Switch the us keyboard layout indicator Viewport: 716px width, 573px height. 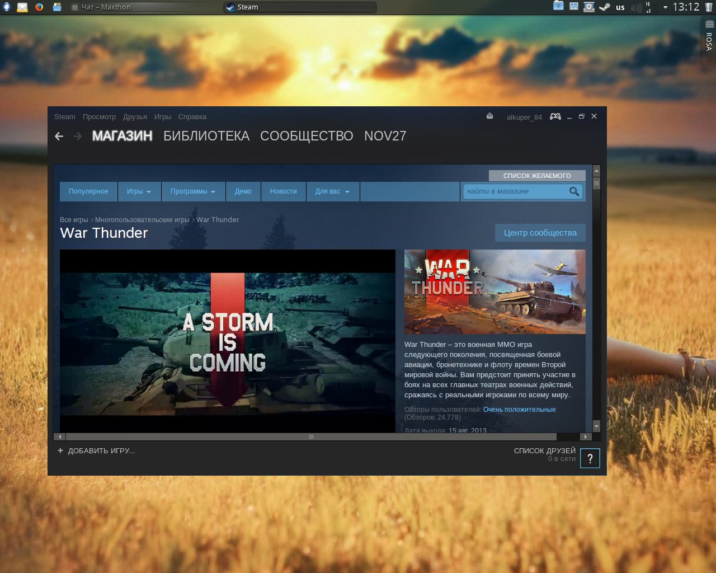click(620, 7)
